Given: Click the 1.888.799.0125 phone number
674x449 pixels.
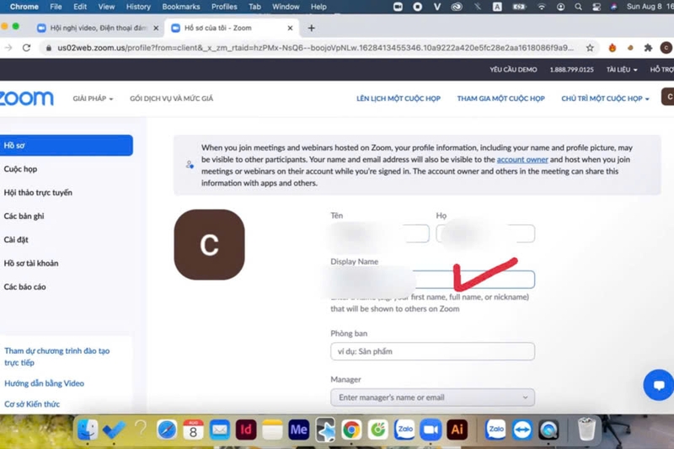Looking at the screenshot, I should 572,70.
